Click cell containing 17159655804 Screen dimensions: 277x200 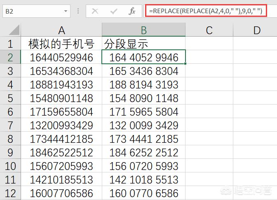tap(61, 111)
